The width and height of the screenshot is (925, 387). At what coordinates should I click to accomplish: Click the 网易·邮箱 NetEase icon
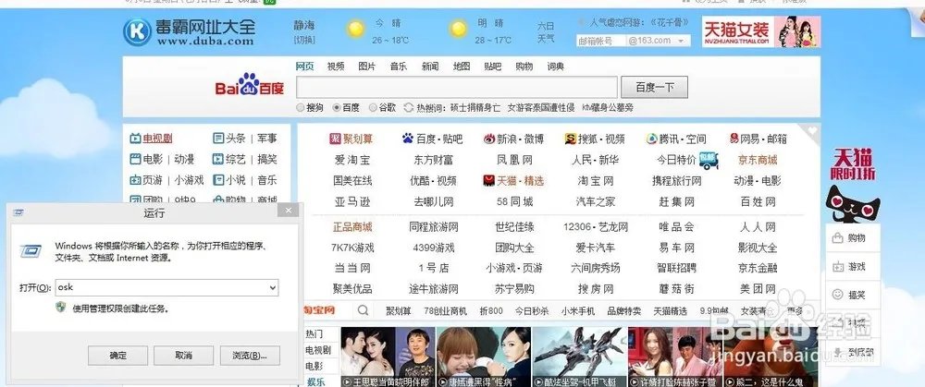tap(734, 139)
